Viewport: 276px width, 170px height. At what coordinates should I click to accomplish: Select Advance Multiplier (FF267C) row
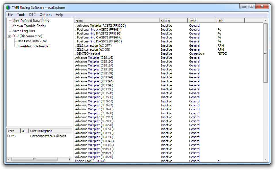coord(169,109)
